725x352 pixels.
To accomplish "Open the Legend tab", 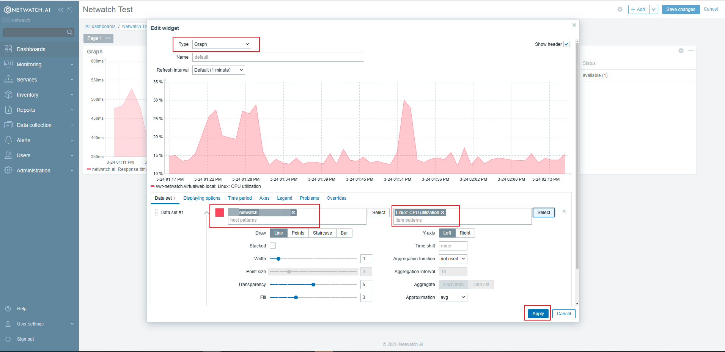I will (x=284, y=198).
